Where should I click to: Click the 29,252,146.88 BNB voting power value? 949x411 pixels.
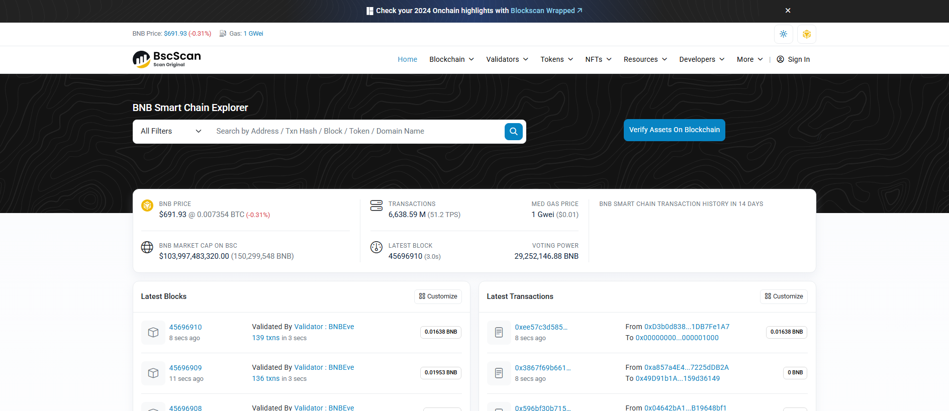546,256
